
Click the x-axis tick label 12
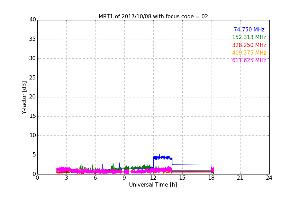[153, 178]
